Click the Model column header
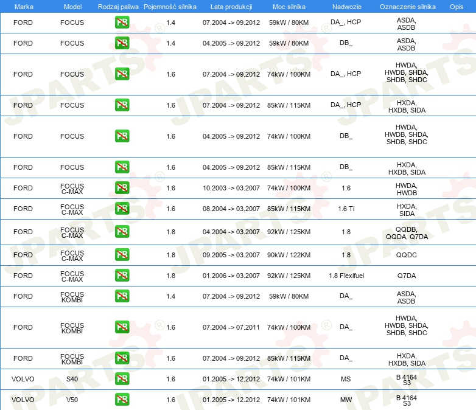Screen dimensions: 476x410 [x=72, y=7]
